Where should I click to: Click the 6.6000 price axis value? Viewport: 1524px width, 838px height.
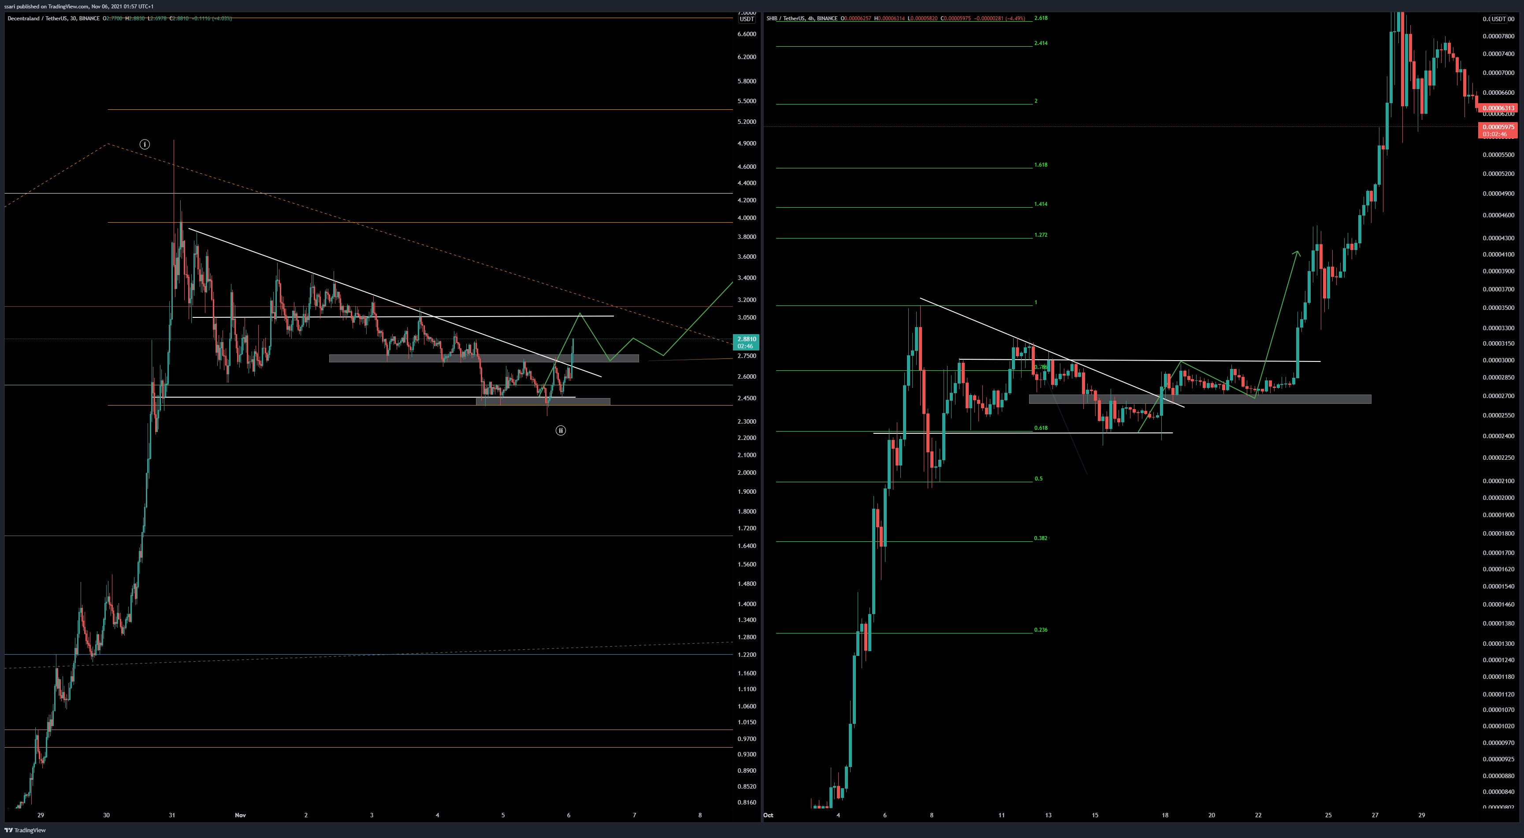(x=747, y=34)
